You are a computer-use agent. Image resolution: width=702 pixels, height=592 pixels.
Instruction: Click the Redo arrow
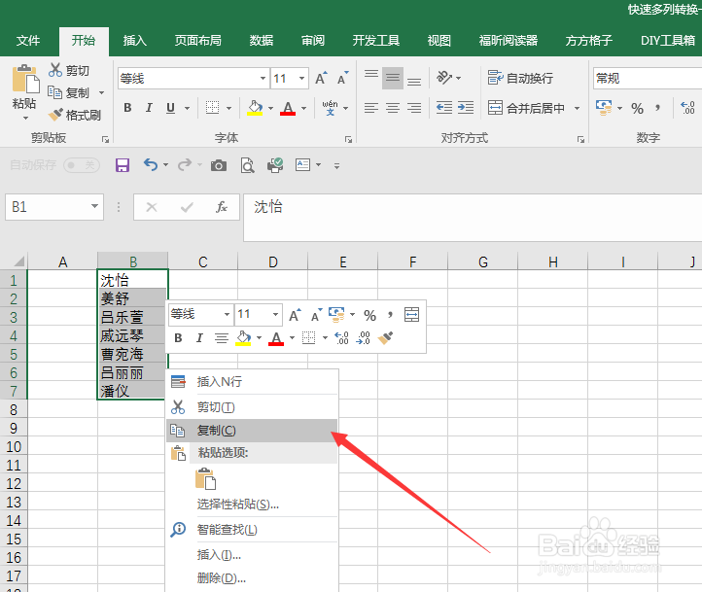[185, 165]
